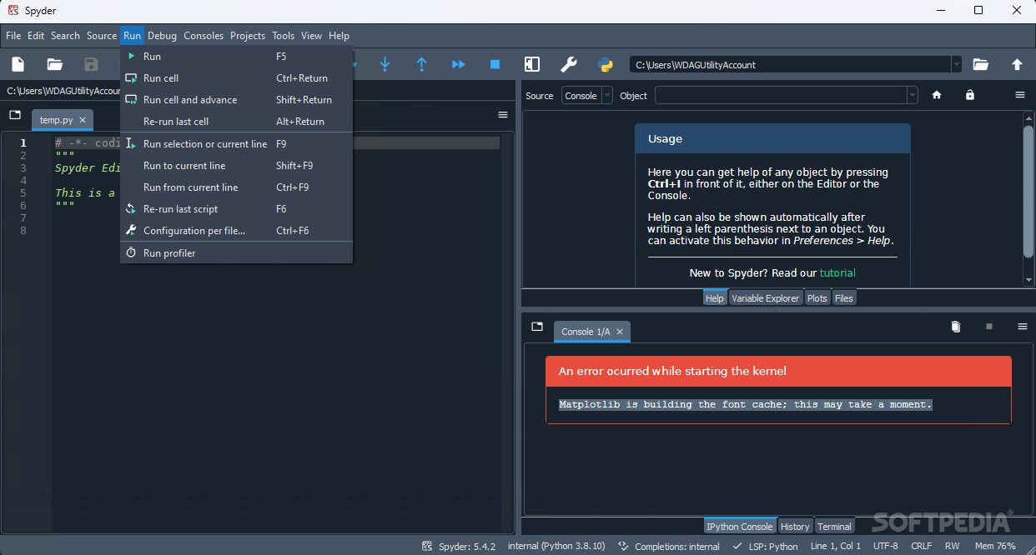The height and width of the screenshot is (555, 1036).
Task: Switch to the Plots tab
Action: (x=817, y=298)
